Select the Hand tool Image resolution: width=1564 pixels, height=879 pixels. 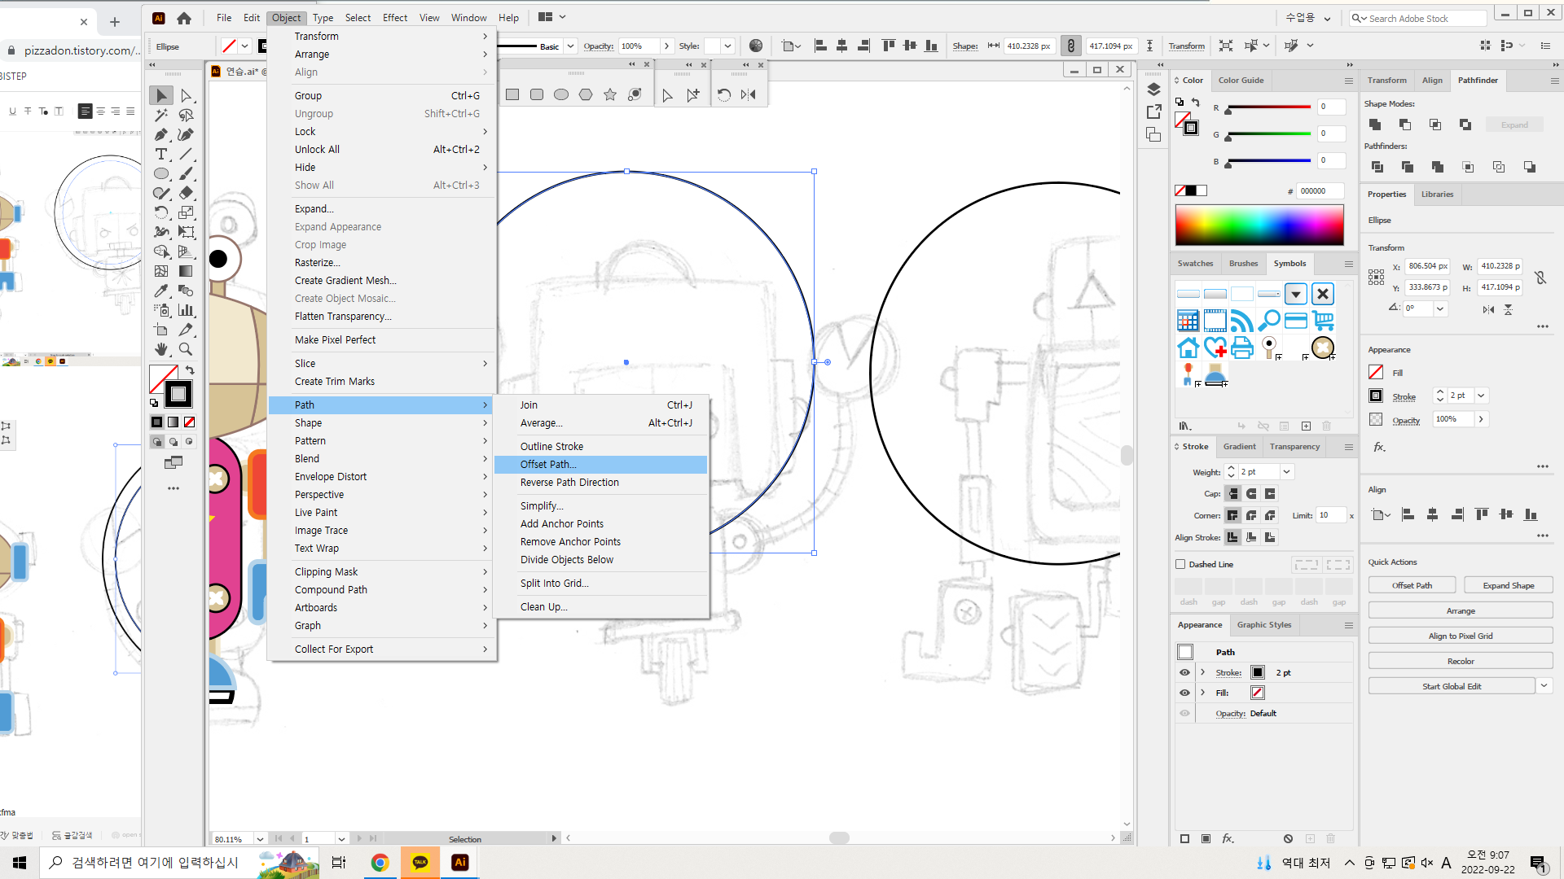[x=161, y=349]
